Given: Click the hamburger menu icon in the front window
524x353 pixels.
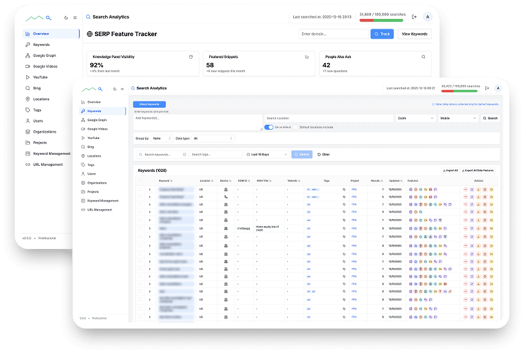Looking at the screenshot, I should [122, 89].
